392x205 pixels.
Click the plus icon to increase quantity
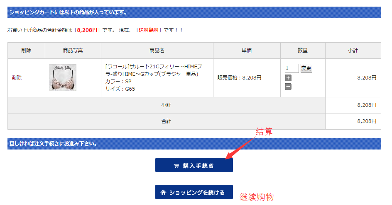[x=288, y=78]
